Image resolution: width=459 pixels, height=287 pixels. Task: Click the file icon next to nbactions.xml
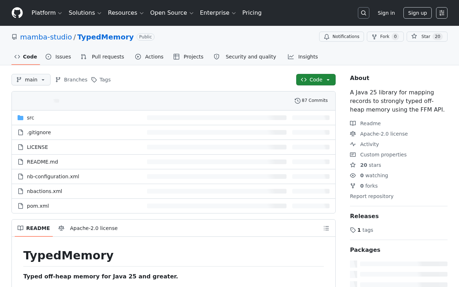[x=20, y=191]
